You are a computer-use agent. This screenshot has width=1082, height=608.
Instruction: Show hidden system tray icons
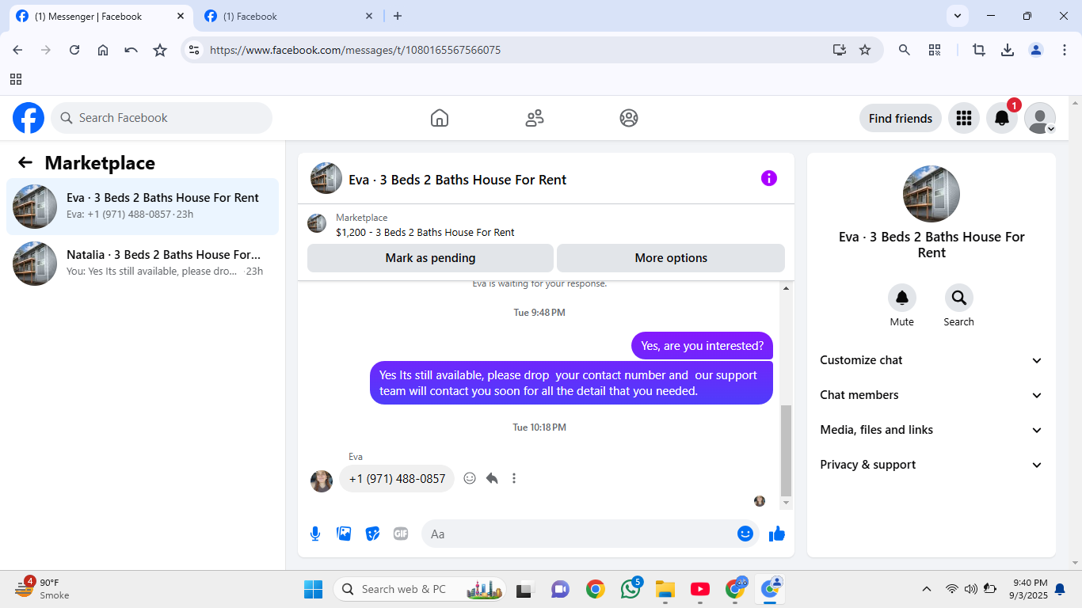coord(926,589)
